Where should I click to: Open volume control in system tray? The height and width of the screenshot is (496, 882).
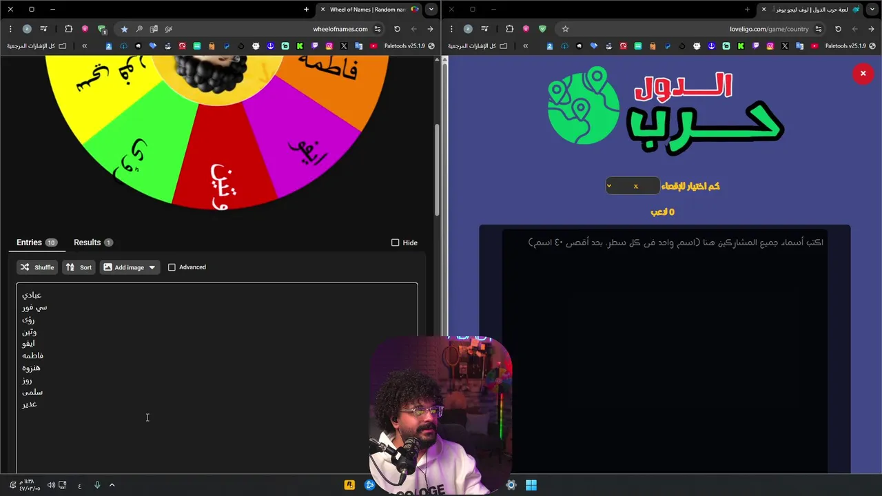51,485
